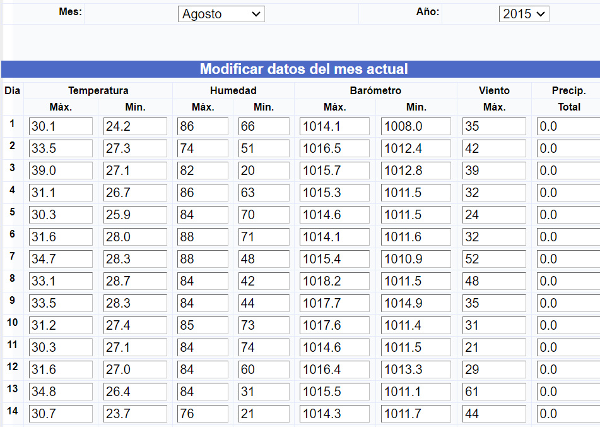Screen dimensions: 600x427
Task: Edit day 1 max humidity field 86
Action: [203, 126]
